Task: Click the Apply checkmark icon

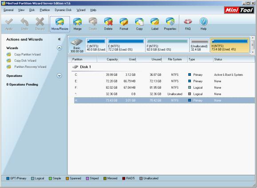Action: coord(9,21)
